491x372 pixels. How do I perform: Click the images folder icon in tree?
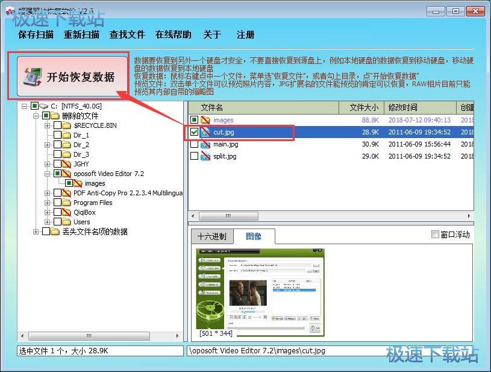click(x=78, y=183)
